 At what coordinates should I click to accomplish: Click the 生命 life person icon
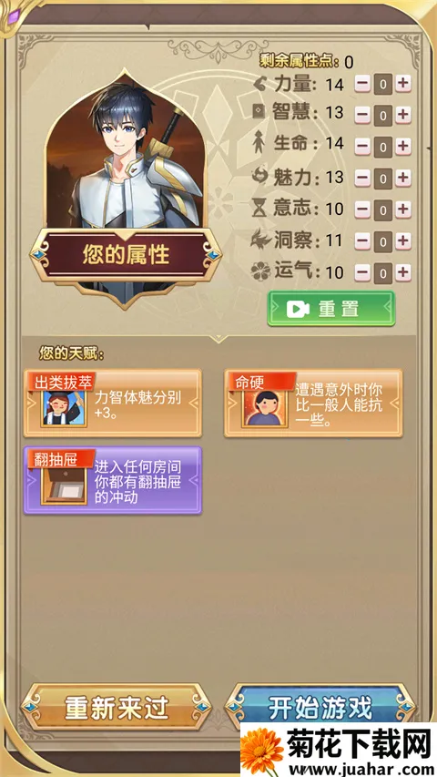pos(259,144)
